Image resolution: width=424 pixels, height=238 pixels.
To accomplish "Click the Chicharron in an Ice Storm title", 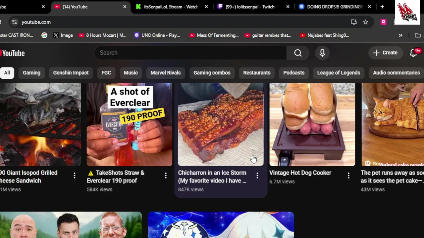I will point(212,177).
